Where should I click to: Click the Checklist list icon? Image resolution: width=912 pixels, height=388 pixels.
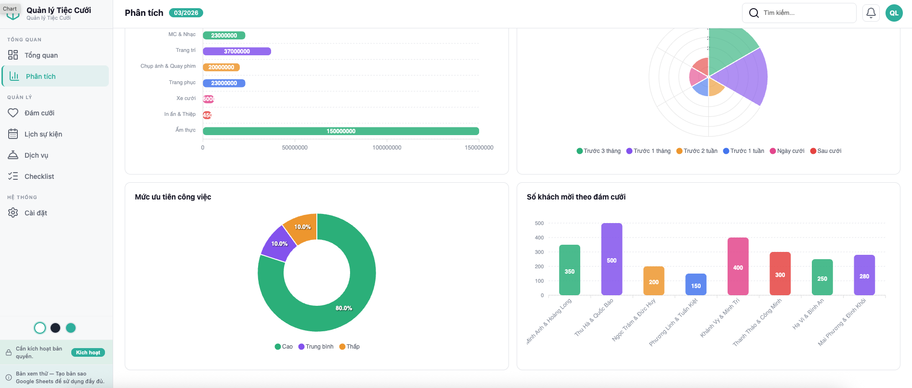(13, 176)
